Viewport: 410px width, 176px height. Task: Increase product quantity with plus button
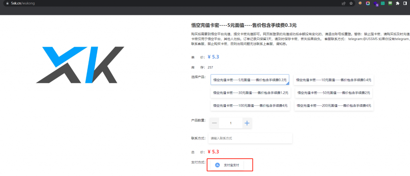tap(247, 123)
